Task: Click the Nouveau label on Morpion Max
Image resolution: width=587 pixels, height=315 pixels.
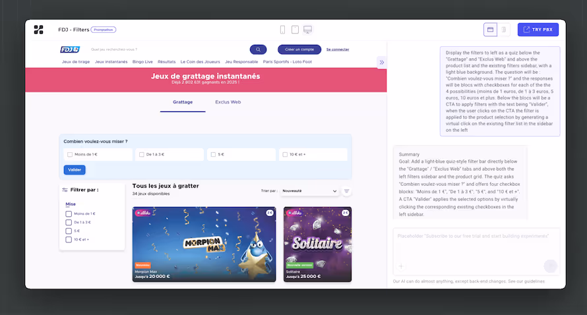Action: point(142,265)
